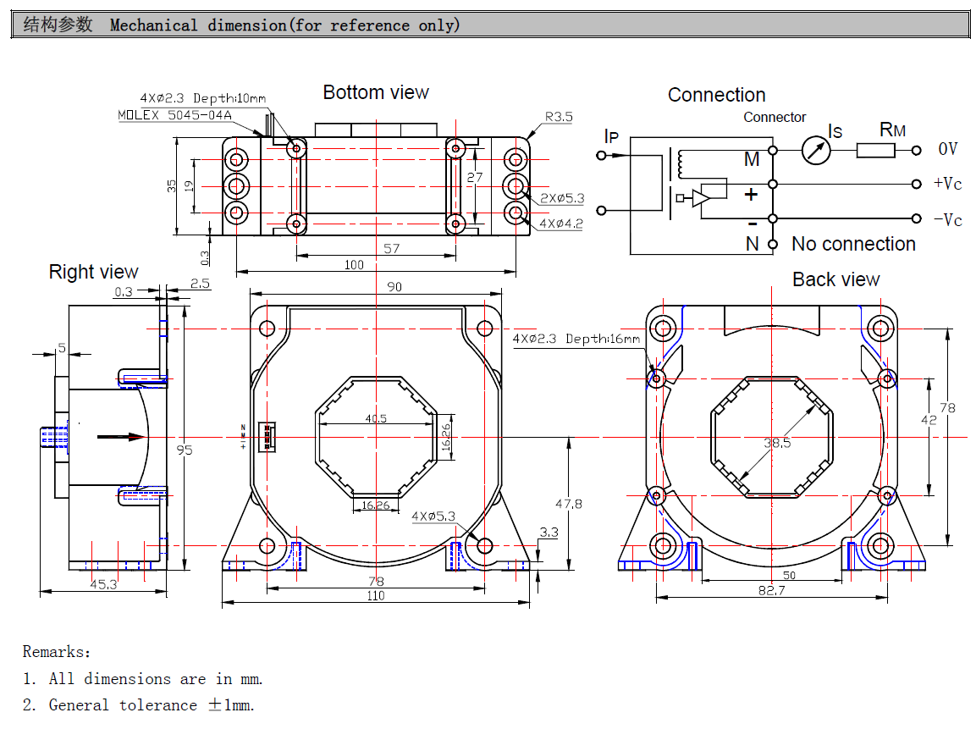
Task: Click the "Right view" heading
Action: coord(93,272)
